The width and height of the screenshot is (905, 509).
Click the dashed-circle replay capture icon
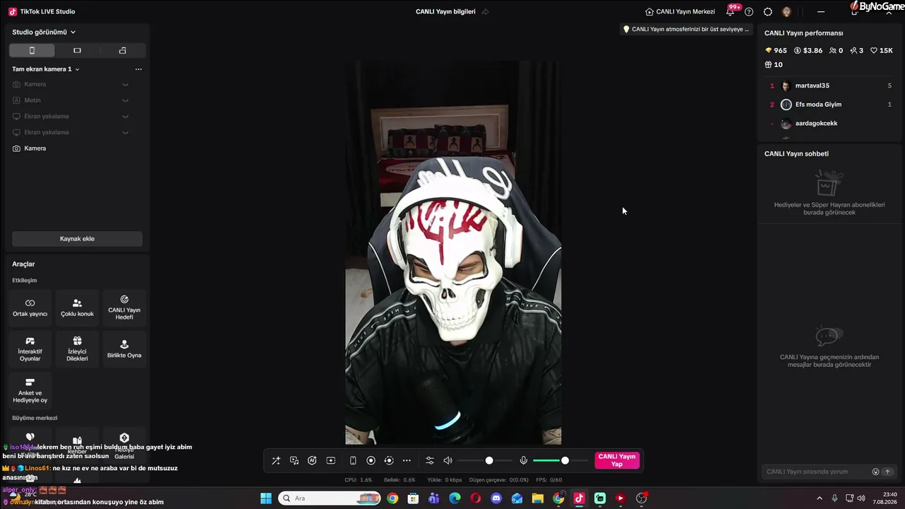pos(388,460)
